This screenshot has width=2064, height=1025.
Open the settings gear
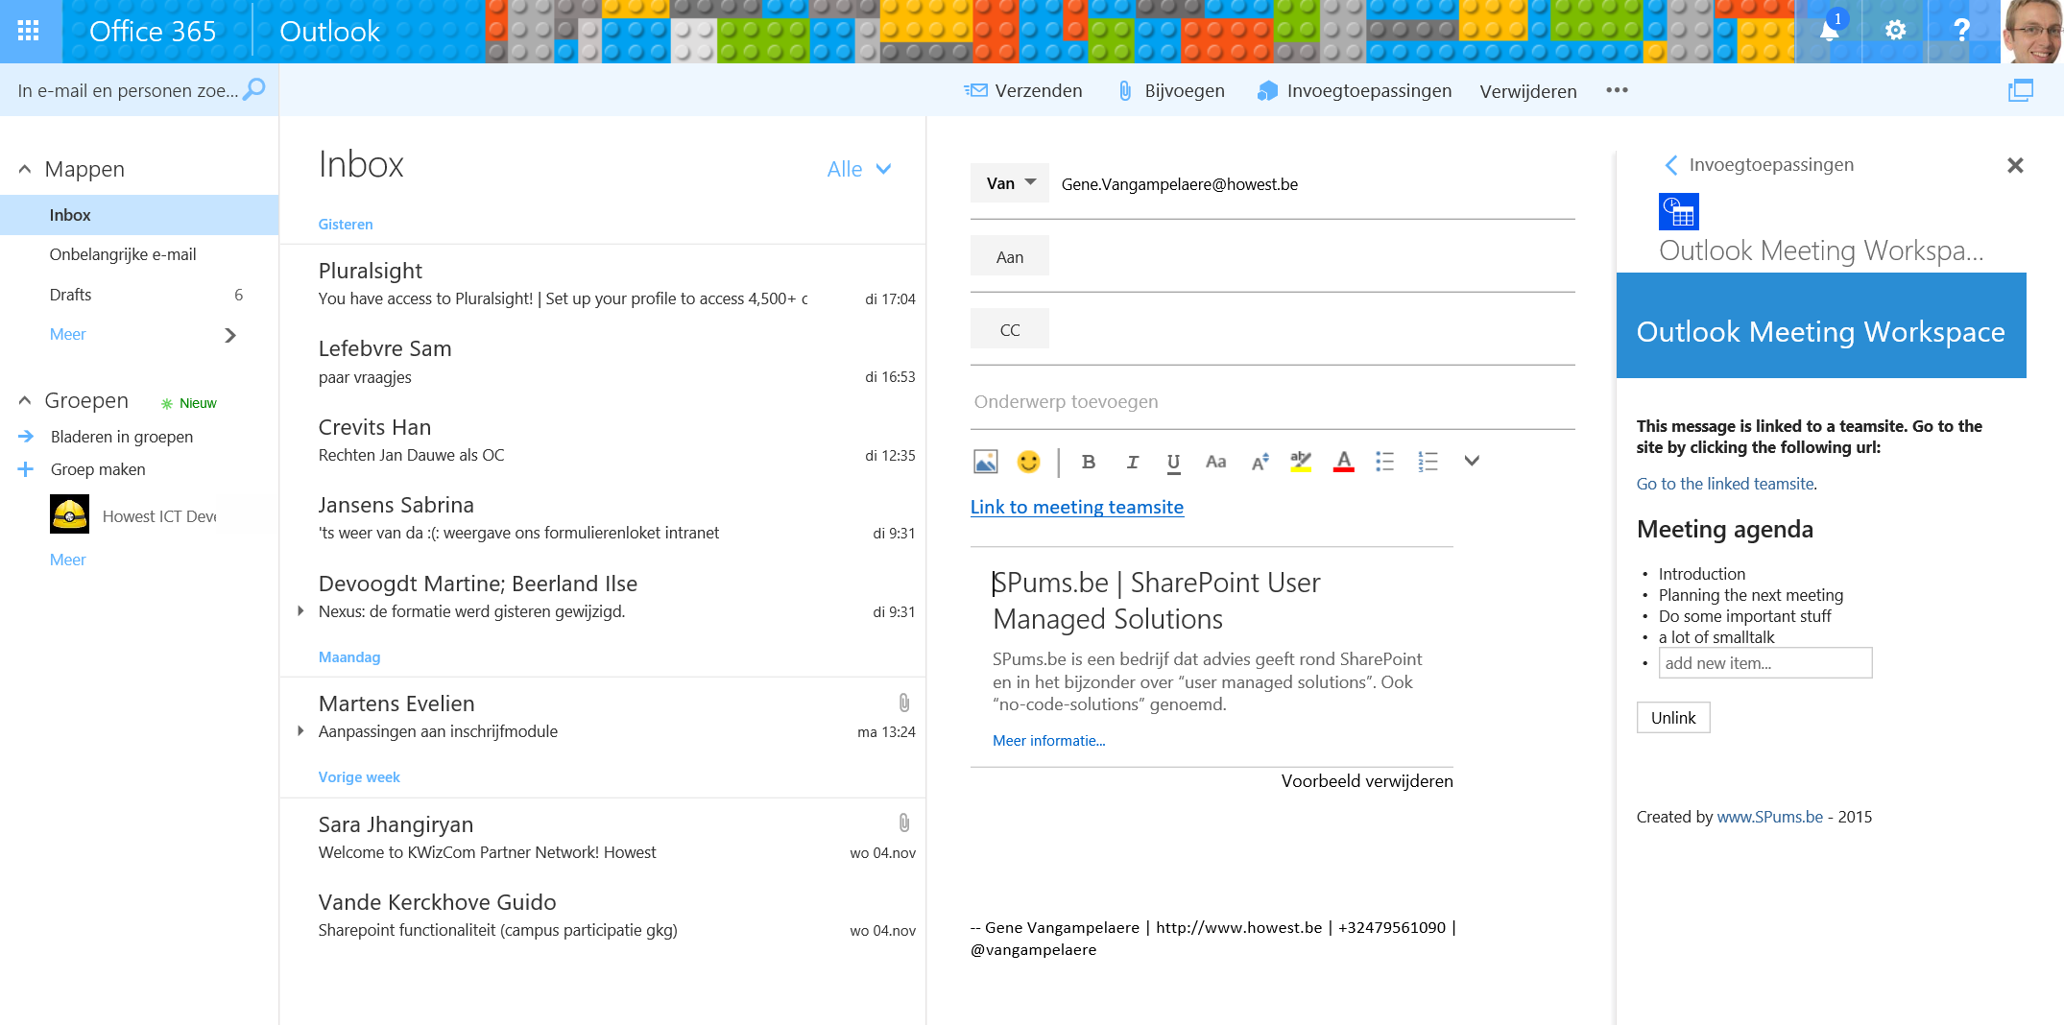pyautogui.click(x=1895, y=31)
